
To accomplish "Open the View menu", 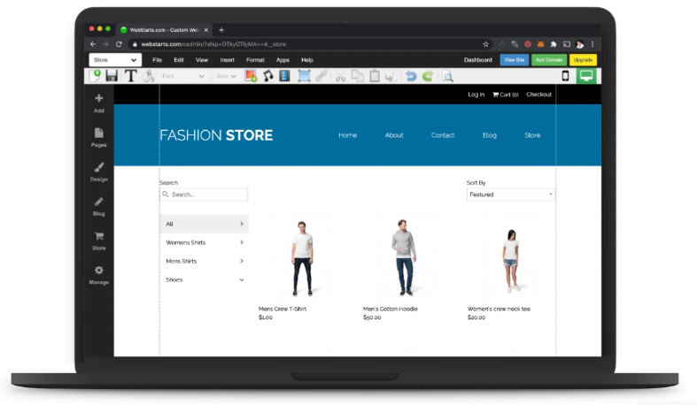I will (x=202, y=60).
